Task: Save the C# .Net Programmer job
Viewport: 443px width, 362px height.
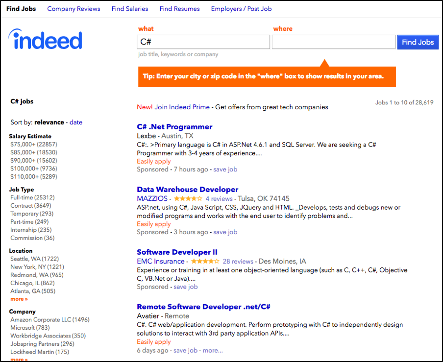Action: tap(225, 169)
